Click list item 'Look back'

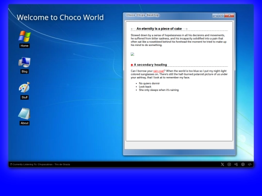click(145, 87)
